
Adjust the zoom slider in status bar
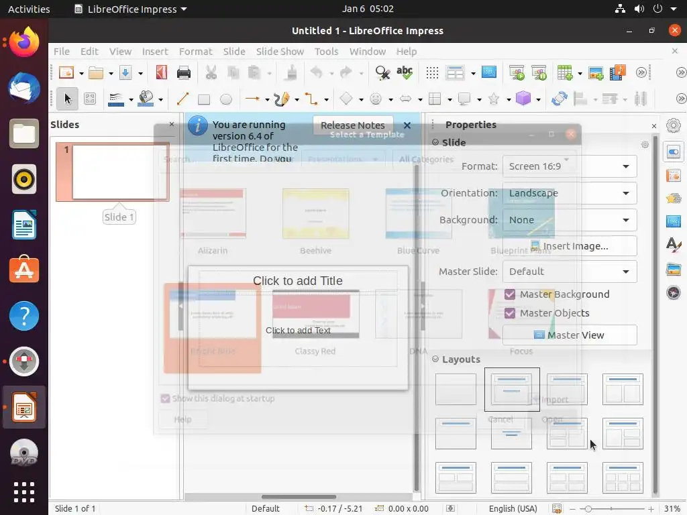[x=588, y=509]
